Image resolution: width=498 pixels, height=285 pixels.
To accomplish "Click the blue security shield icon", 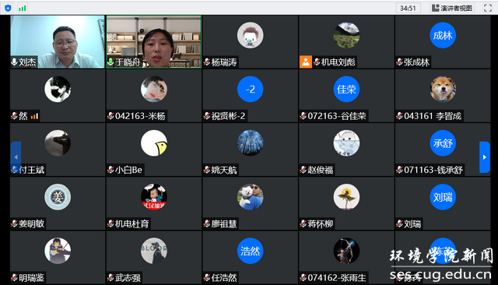I will [x=8, y=8].
